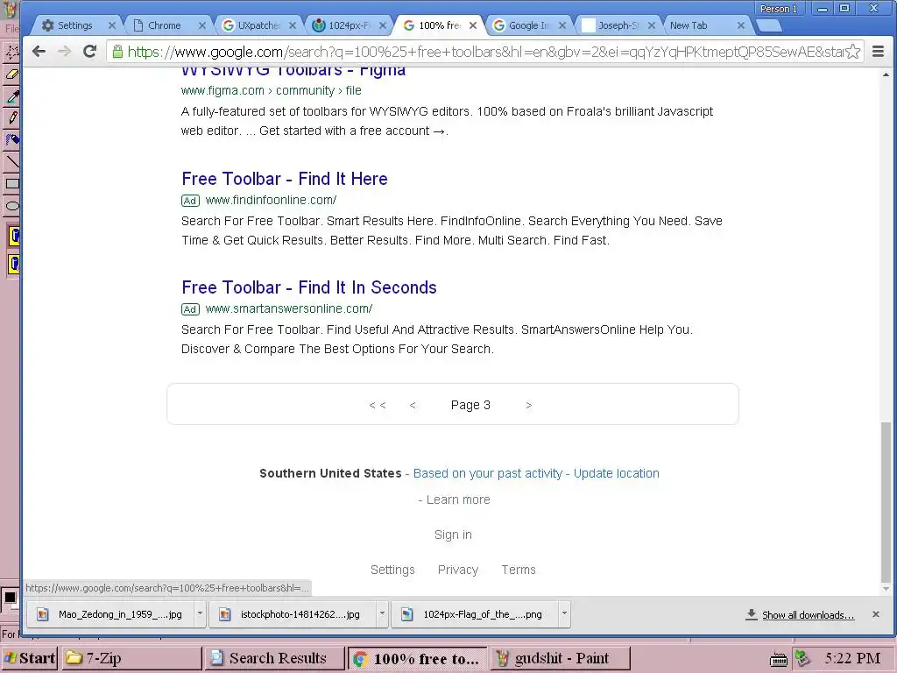This screenshot has width=897, height=673.
Task: Click Based on your past activity link
Action: click(x=487, y=473)
